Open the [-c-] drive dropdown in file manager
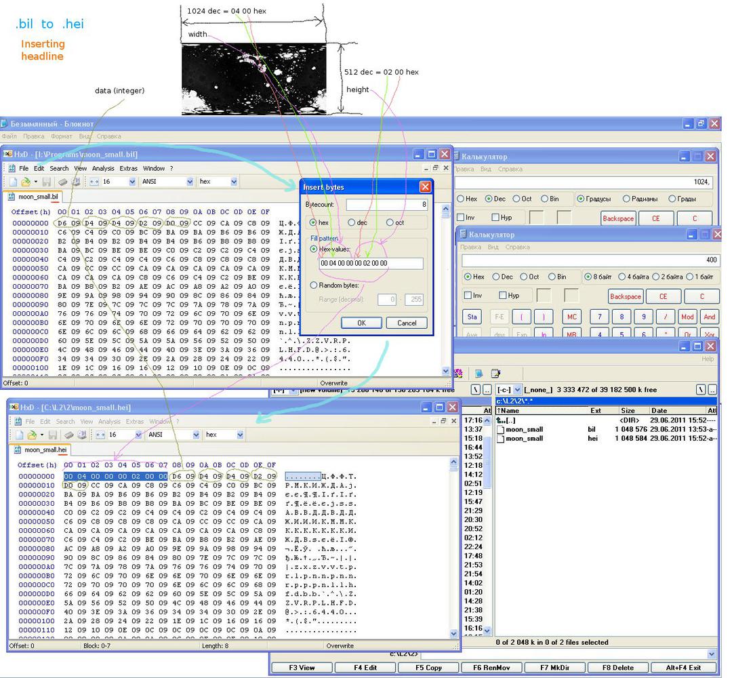Image resolution: width=734 pixels, height=678 pixels. click(x=517, y=390)
